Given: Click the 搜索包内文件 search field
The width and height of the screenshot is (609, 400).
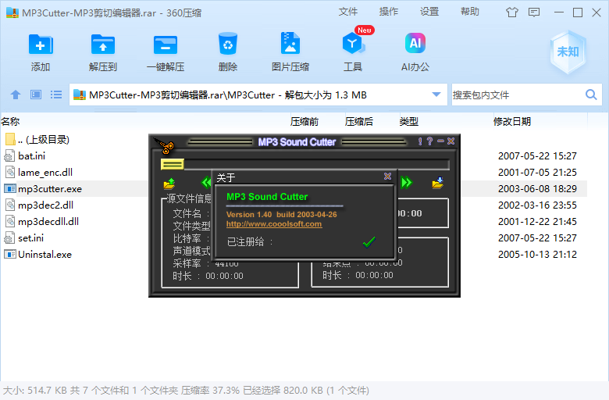Looking at the screenshot, I should (x=518, y=95).
